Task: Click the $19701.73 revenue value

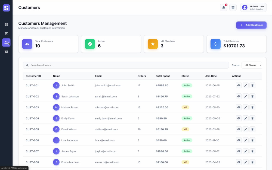Action: (234, 46)
